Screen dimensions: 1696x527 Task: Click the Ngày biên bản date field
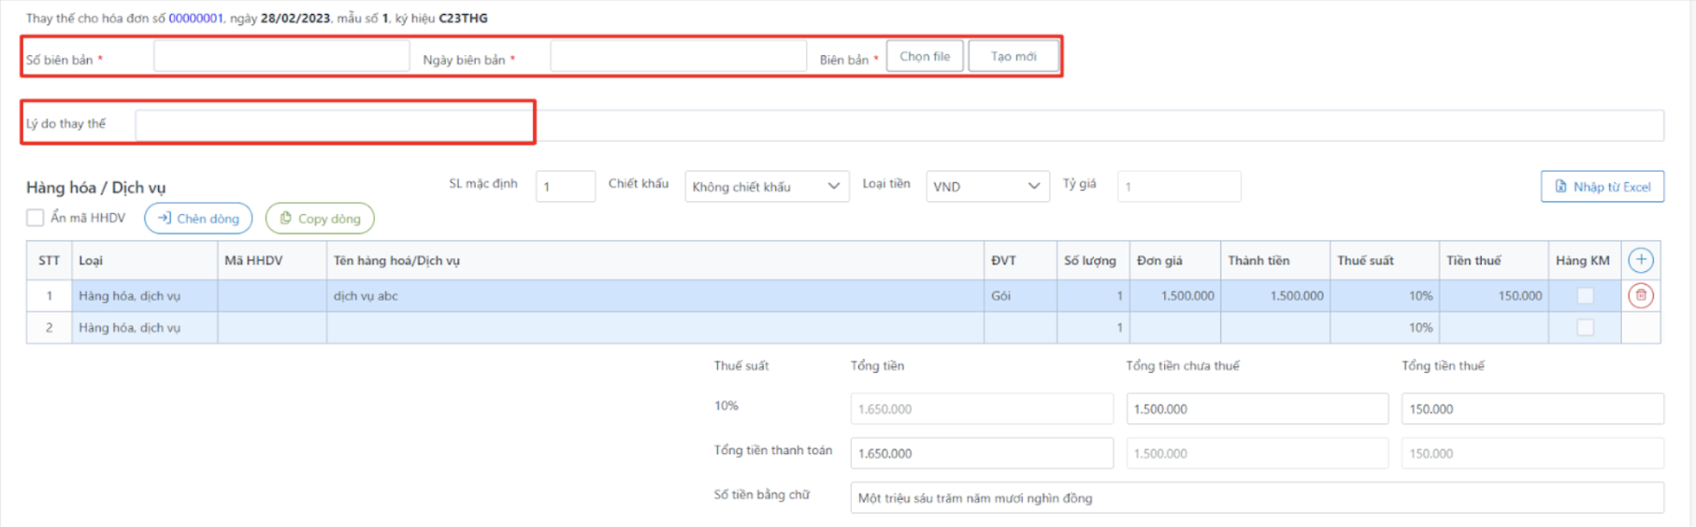pyautogui.click(x=678, y=57)
